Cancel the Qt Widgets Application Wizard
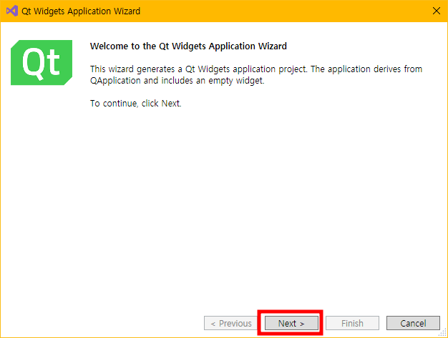This screenshot has width=448, height=338. pyautogui.click(x=413, y=323)
